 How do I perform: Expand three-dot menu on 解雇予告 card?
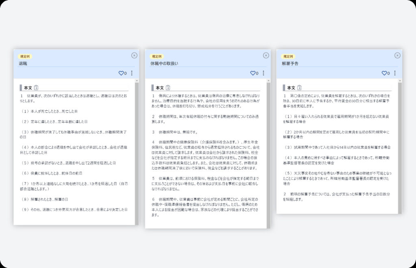(x=395, y=73)
